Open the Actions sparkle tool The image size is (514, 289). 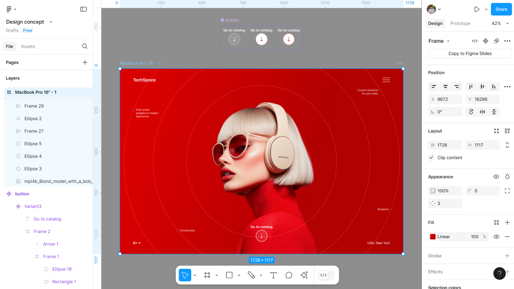304,275
